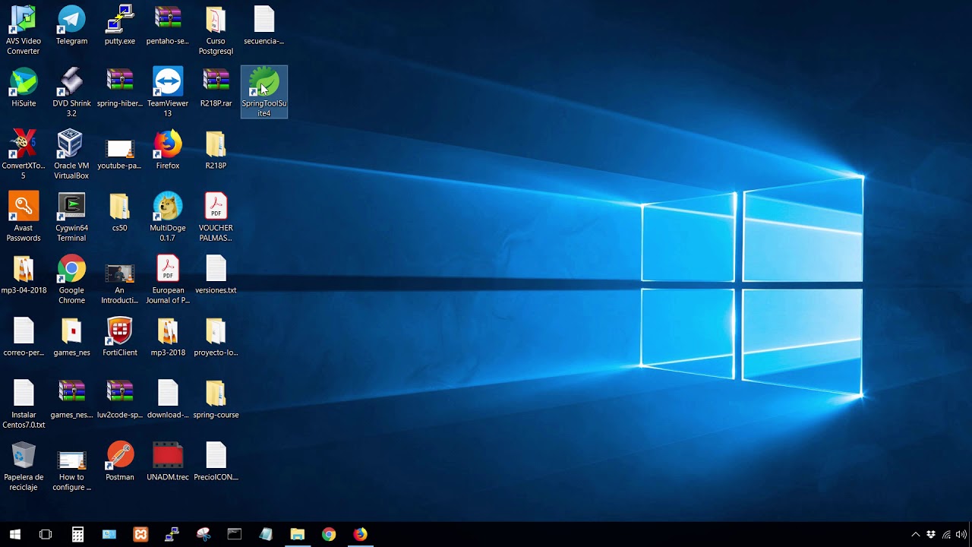Select the Papelera de reciclaje icon
The image size is (972, 547).
24,466
